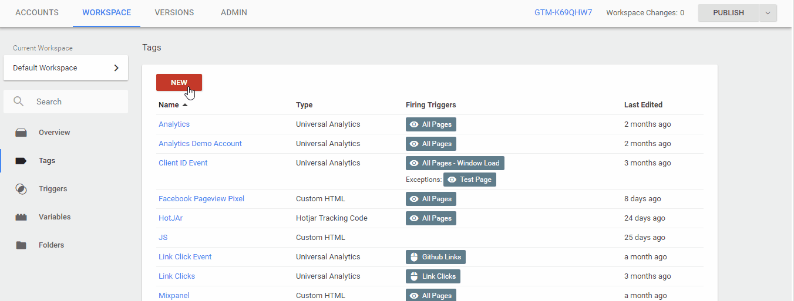The height and width of the screenshot is (301, 794).
Task: Click the Variables brick icon
Action: coord(21,217)
